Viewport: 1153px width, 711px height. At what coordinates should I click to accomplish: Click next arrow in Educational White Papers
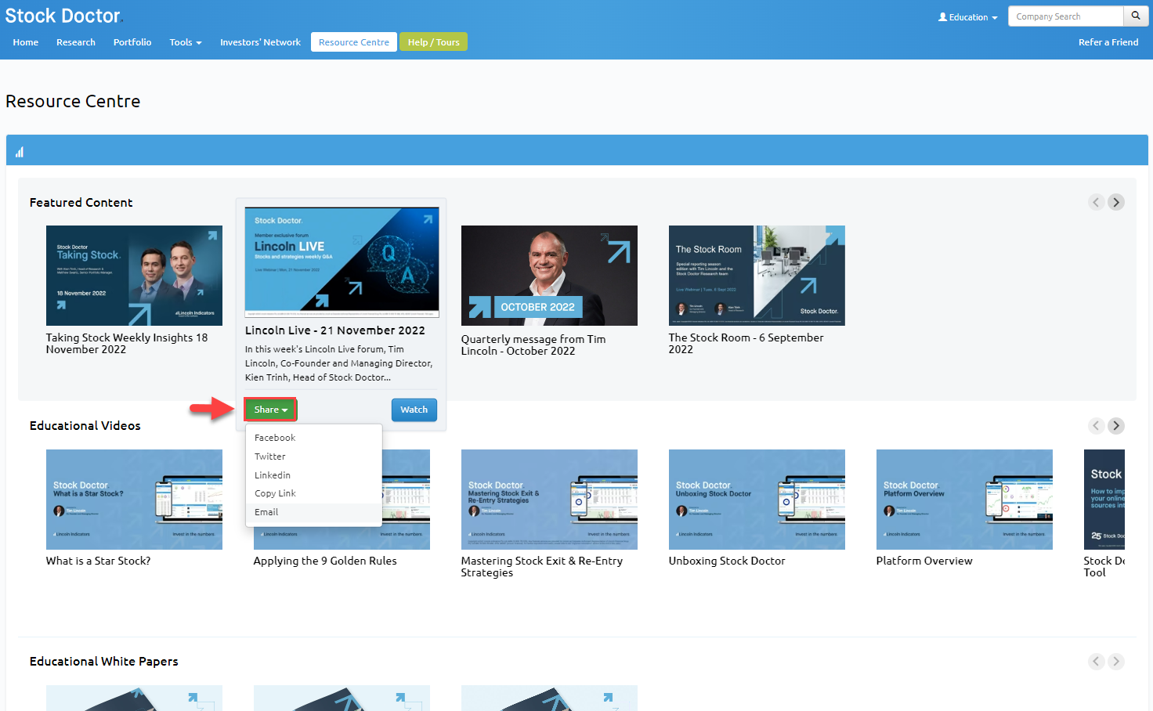point(1116,662)
